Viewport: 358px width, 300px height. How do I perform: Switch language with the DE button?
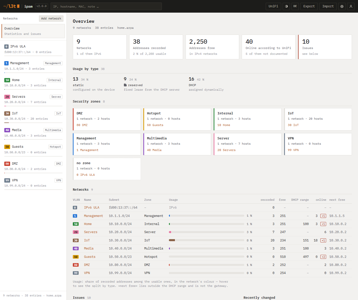[295, 6]
